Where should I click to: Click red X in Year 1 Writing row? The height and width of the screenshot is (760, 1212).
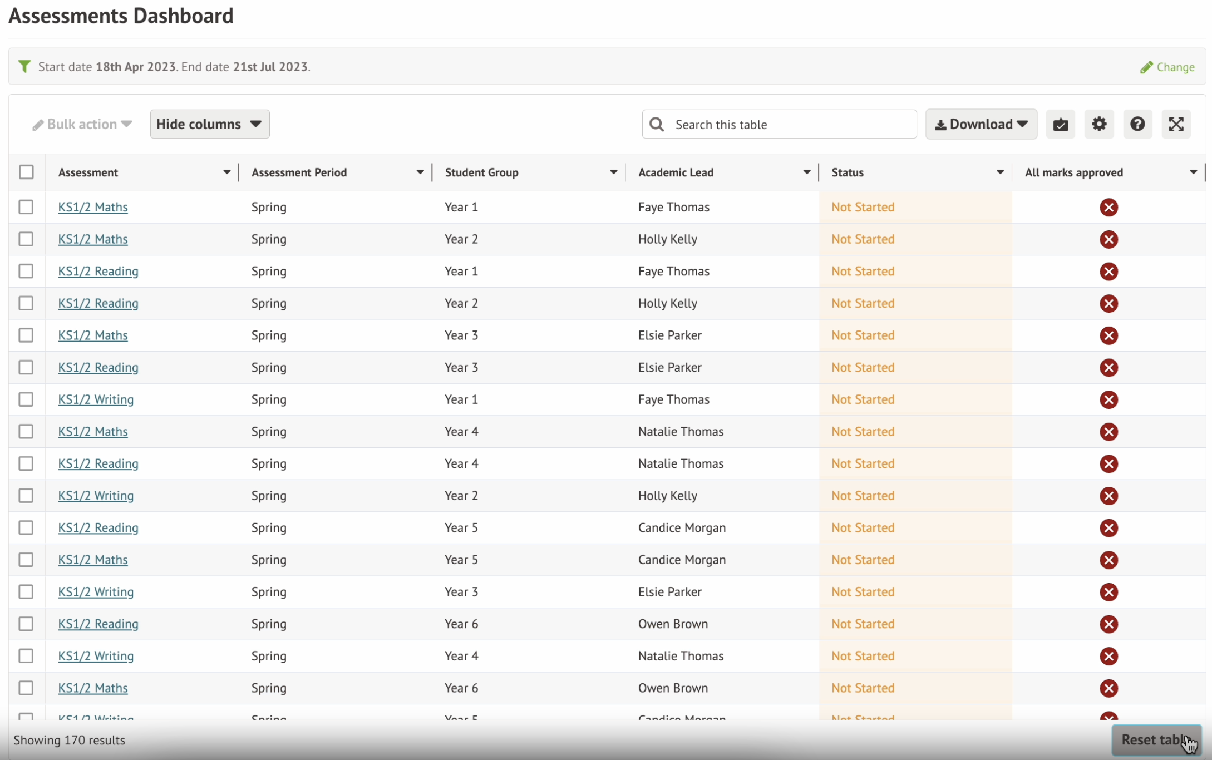1108,399
